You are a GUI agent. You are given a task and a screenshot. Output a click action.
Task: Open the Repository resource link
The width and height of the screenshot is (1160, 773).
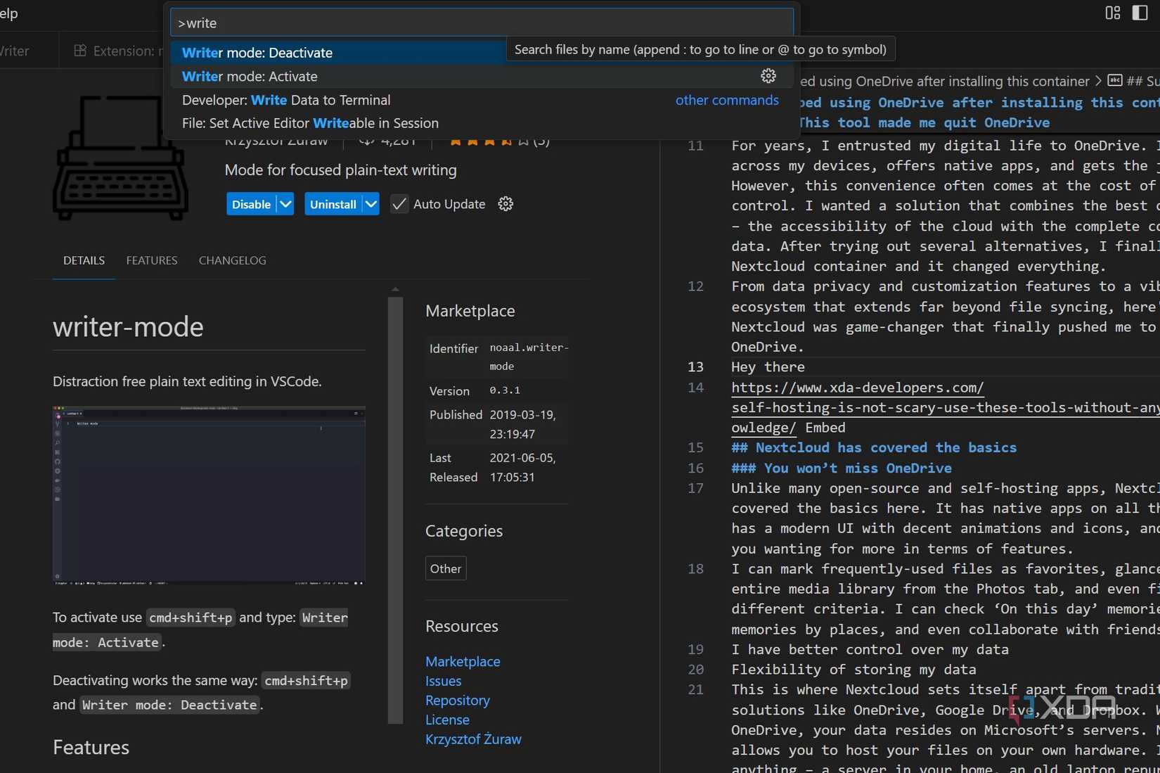[x=458, y=701]
